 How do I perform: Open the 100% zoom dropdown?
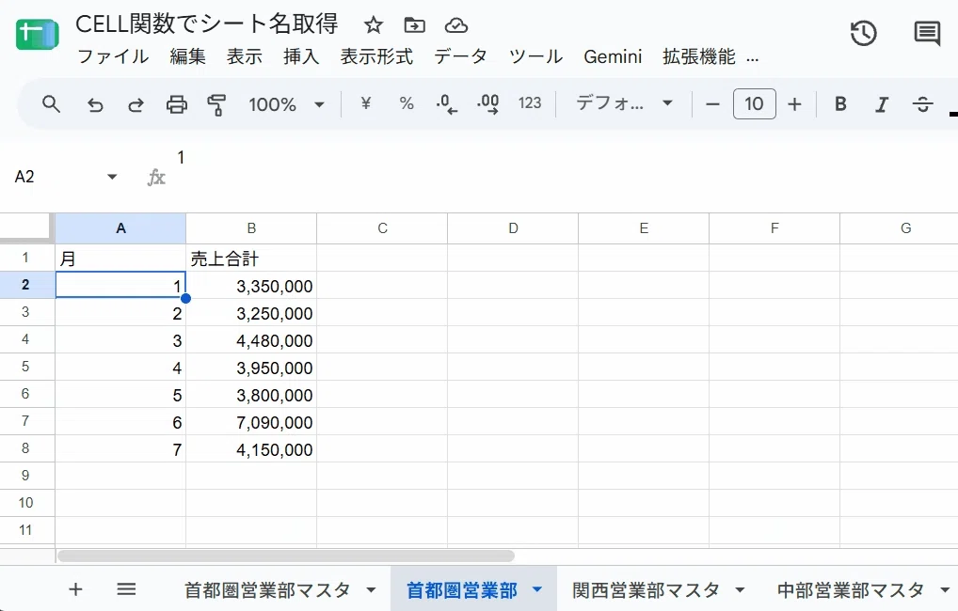tap(286, 104)
